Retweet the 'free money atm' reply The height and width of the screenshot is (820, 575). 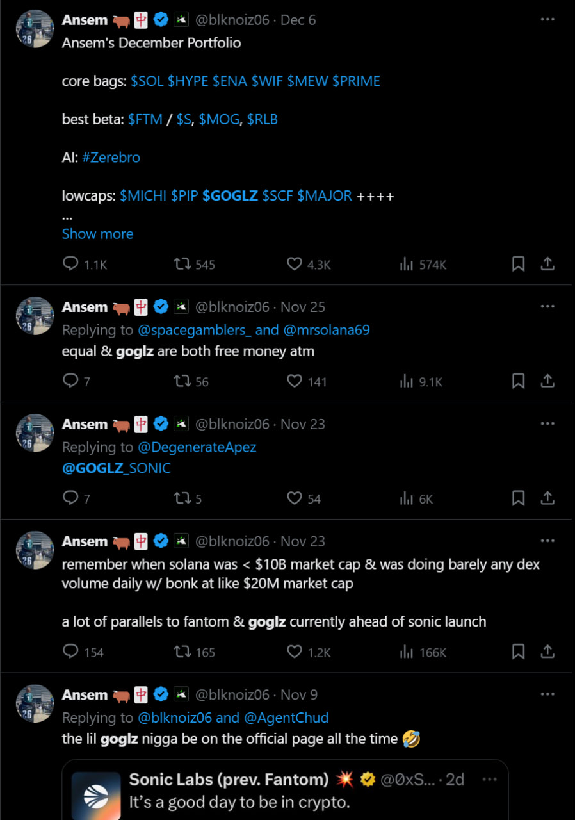[x=183, y=381]
